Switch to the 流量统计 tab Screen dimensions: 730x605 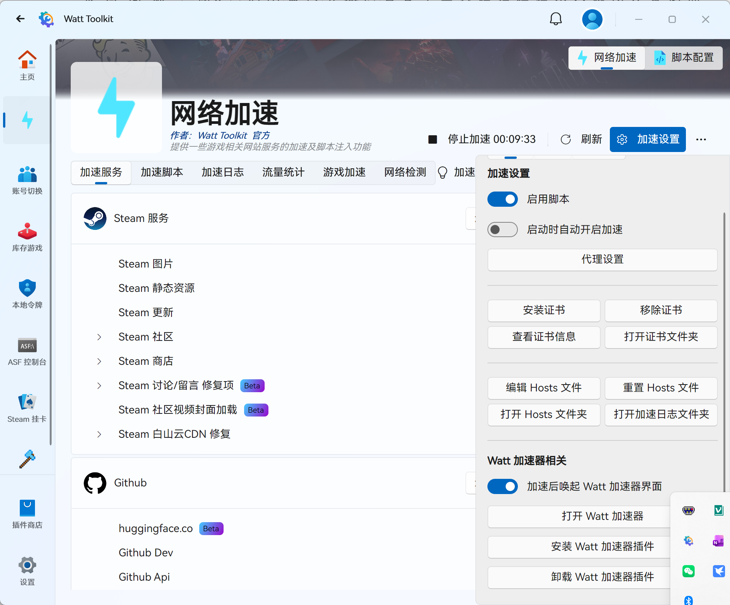(x=283, y=173)
